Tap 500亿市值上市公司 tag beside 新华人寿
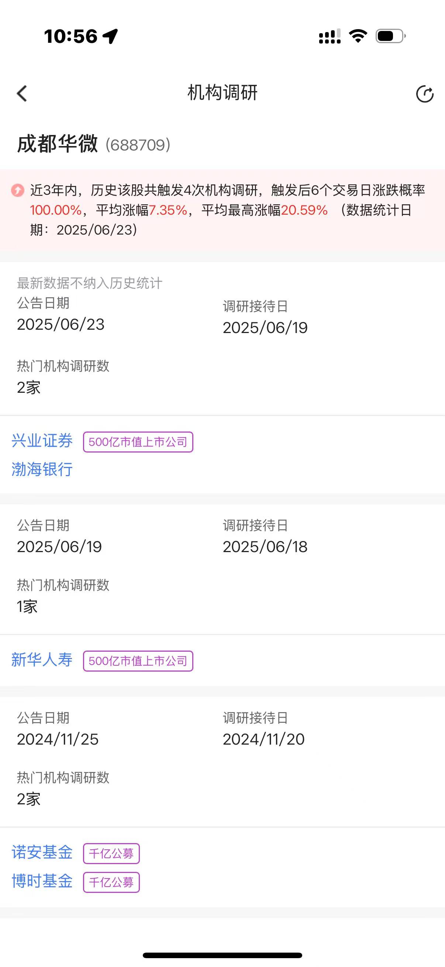This screenshot has height=967, width=445. 138,661
